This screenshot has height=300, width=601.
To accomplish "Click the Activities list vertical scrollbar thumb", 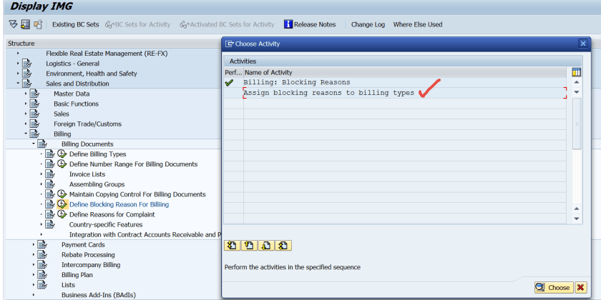I will click(x=577, y=124).
